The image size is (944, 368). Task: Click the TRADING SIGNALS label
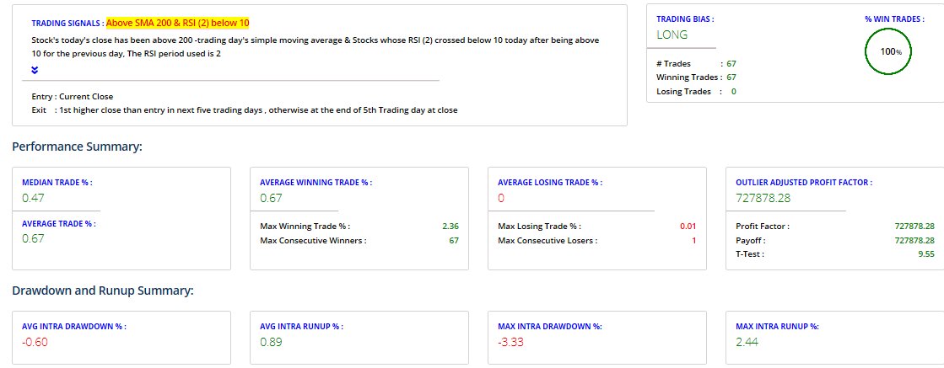(x=67, y=24)
